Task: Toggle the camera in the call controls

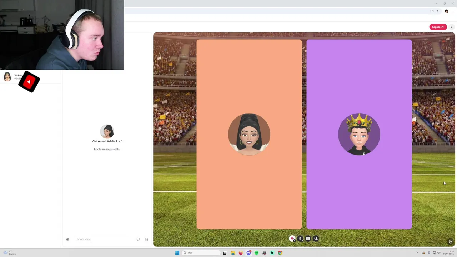Action: 292,238
